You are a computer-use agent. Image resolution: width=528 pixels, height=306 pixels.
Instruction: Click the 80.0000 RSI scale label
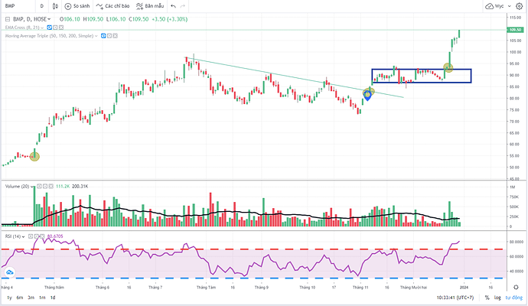click(x=516, y=242)
